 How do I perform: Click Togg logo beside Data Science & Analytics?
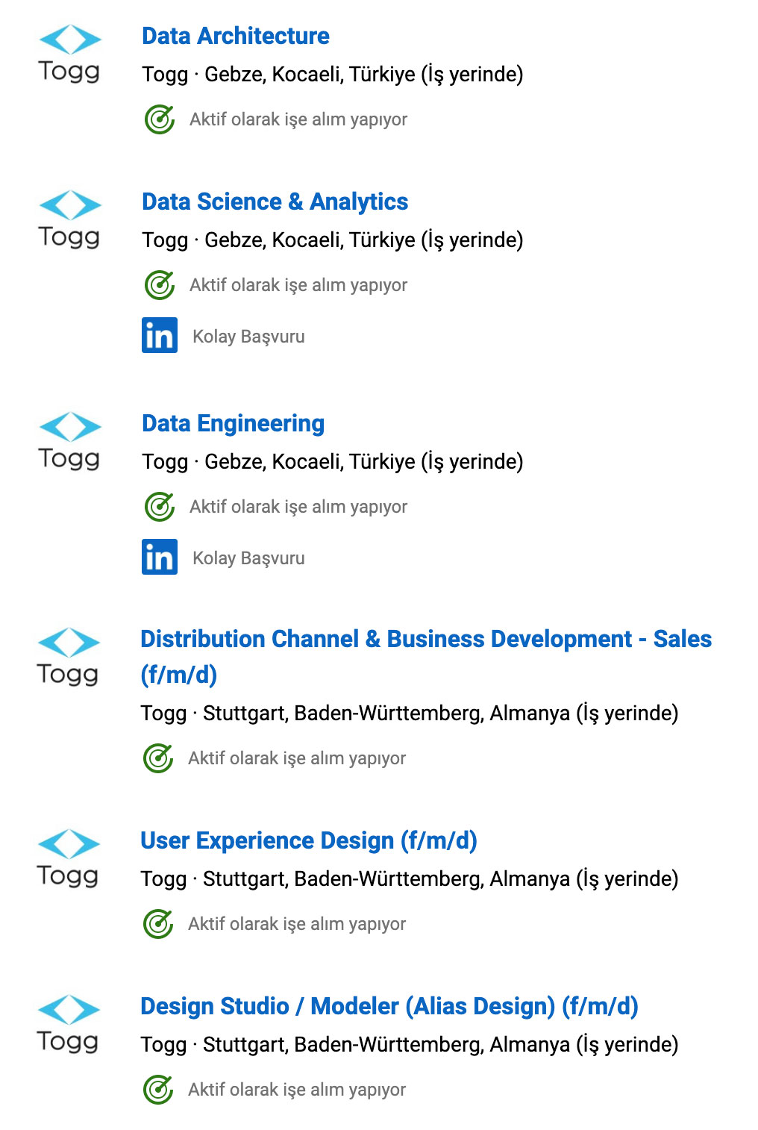click(x=69, y=219)
